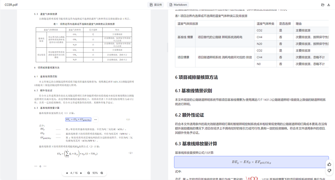Click the "6 项目减排量核算方法" Markdown heading
Screen dimensions: 335x180
click(196, 77)
